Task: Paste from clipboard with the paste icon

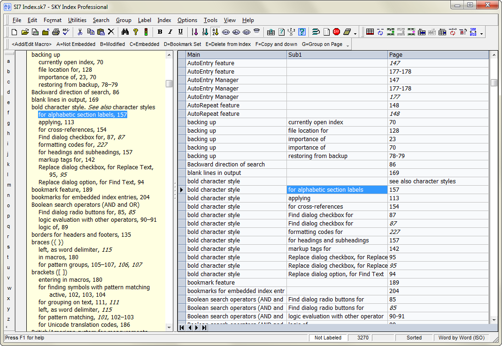Action: [101, 32]
